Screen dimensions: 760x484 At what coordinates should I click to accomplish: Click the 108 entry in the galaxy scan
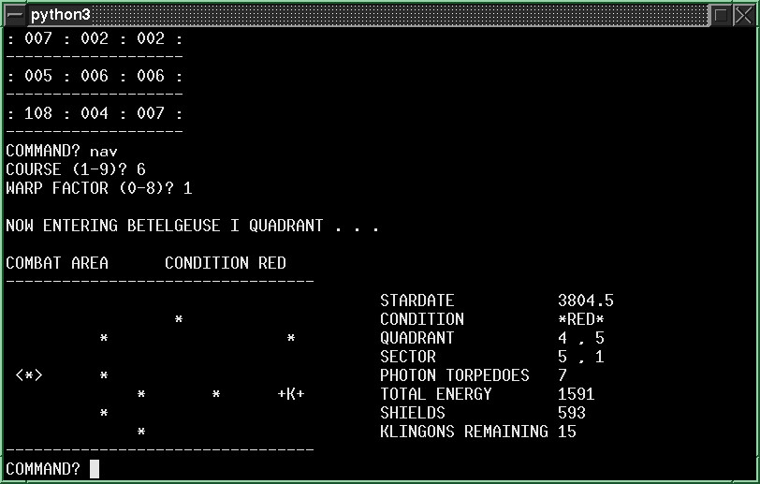38,113
